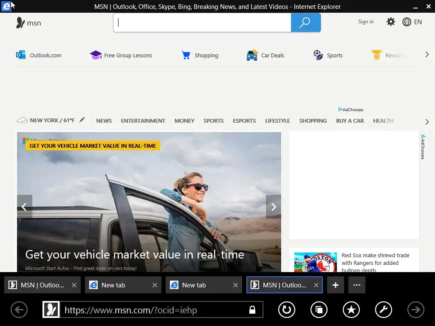Click the address bar URL
The width and height of the screenshot is (435, 326).
coord(131,310)
